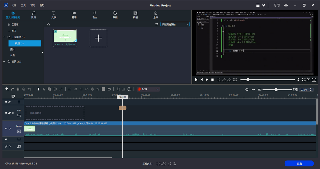Click the 導出 export button
The height and width of the screenshot is (169, 320).
(299, 163)
